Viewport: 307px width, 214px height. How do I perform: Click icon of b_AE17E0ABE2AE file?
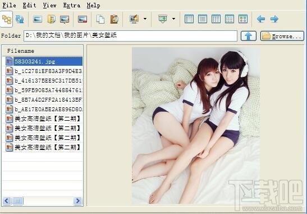click(9, 109)
